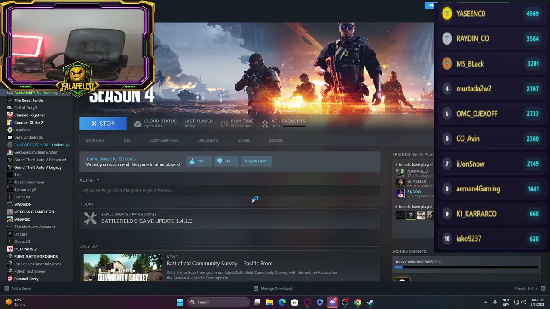This screenshot has width=550, height=309.
Task: Open the Windows Start menu
Action: click(180, 302)
